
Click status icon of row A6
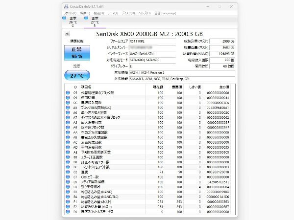[68, 112]
